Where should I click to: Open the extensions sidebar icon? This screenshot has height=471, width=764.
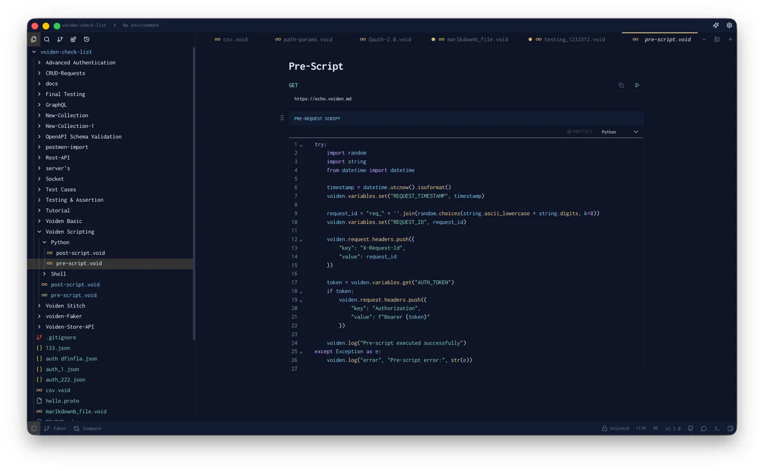[73, 39]
